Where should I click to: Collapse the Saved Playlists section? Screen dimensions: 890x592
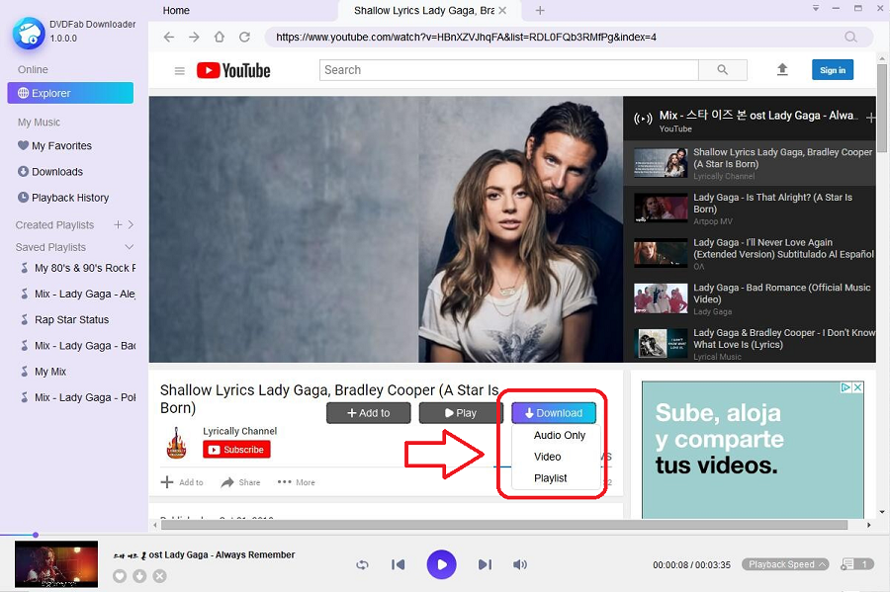[129, 247]
